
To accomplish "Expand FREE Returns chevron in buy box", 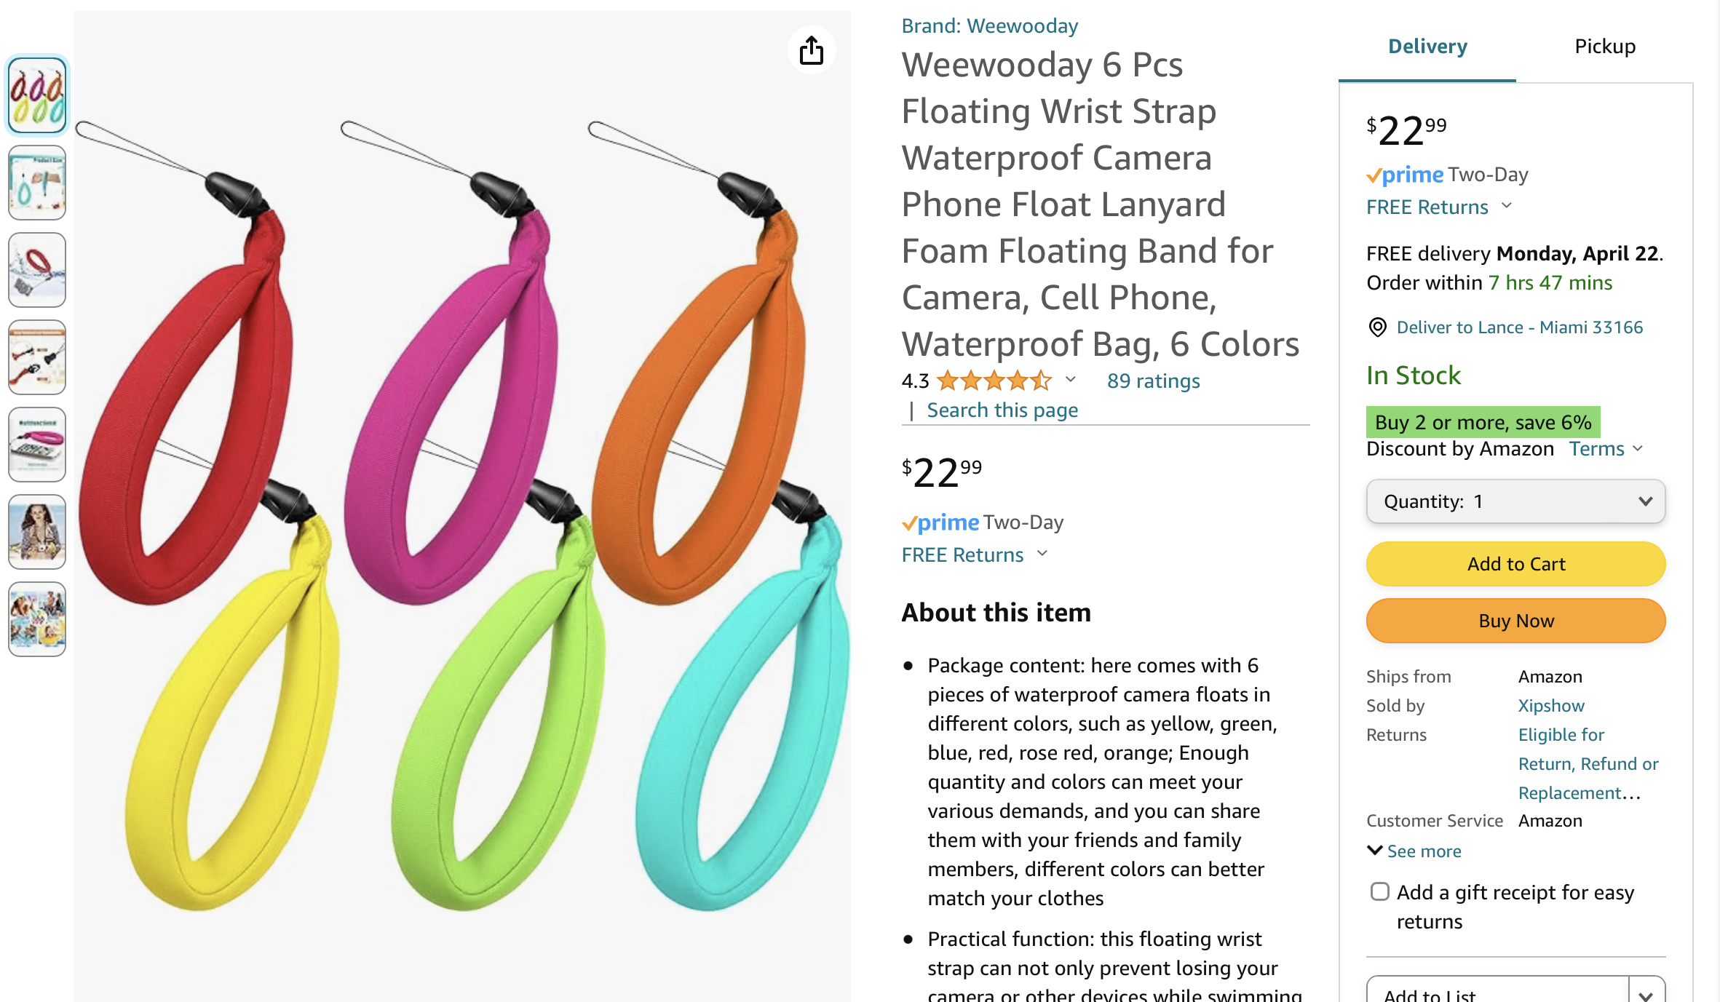I will [x=1507, y=206].
